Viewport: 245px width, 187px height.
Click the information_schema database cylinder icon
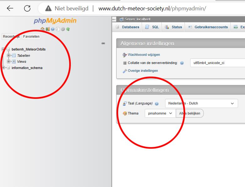[x=8, y=68]
